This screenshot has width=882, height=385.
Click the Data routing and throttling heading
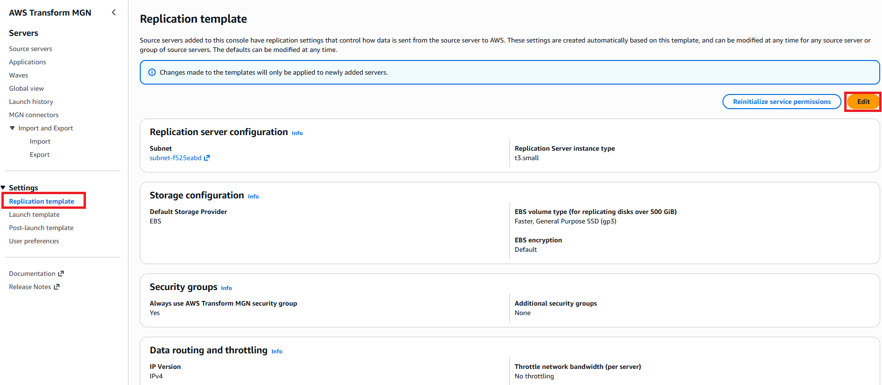[209, 350]
